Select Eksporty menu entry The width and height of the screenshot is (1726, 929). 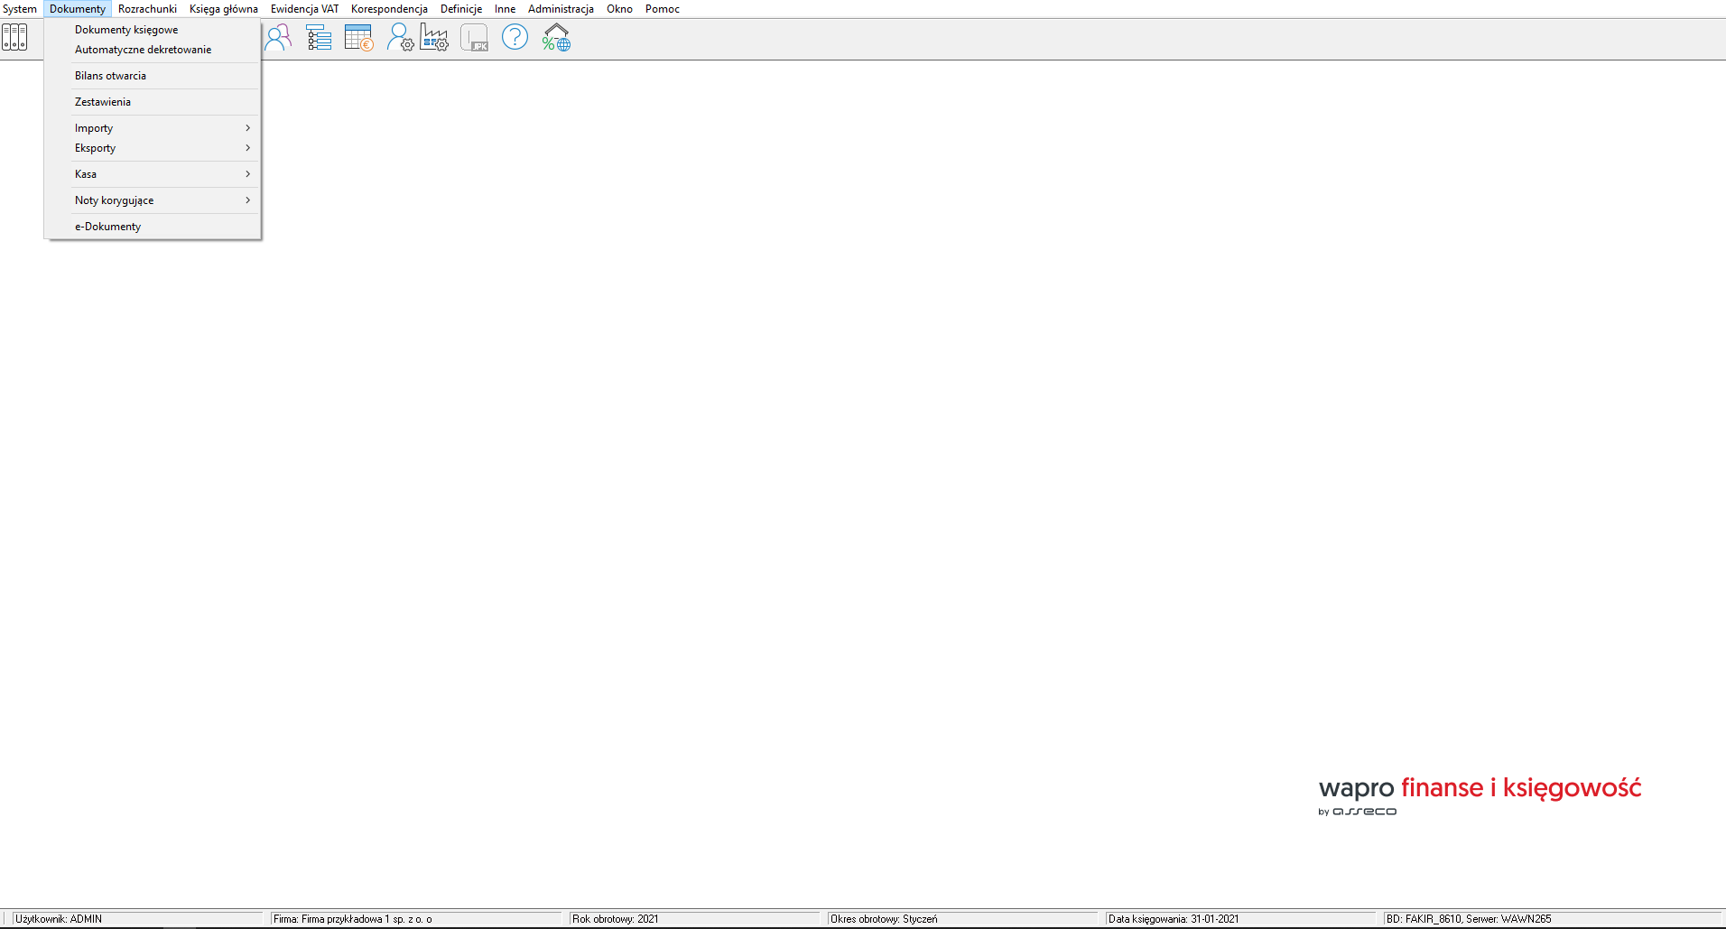(x=153, y=148)
